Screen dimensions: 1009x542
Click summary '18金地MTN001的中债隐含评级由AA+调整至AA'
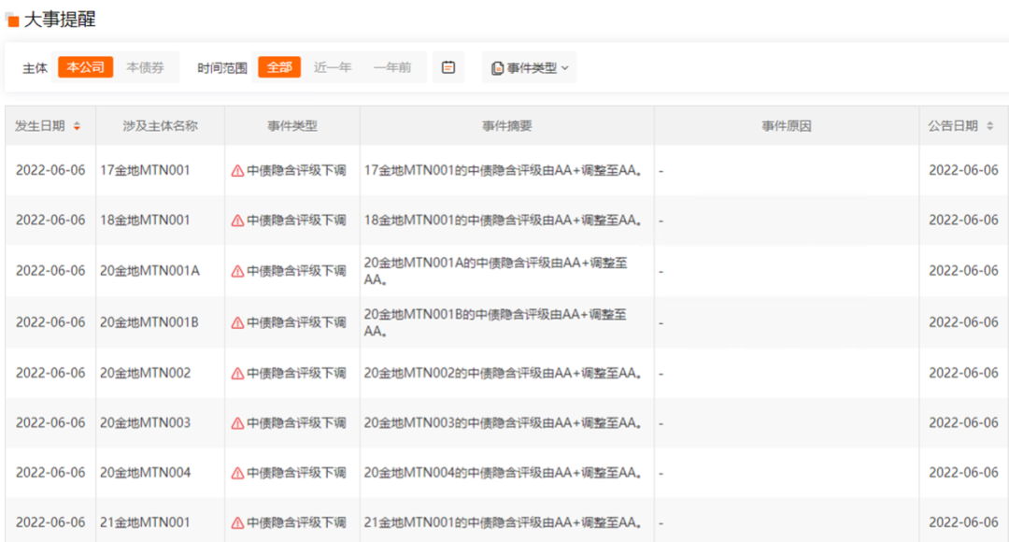504,221
